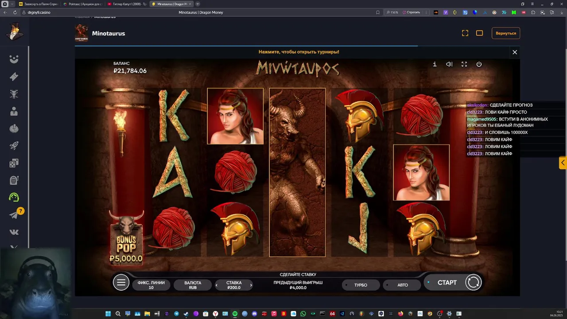The height and width of the screenshot is (319, 567).
Task: Click the Minotaurus game thumbnail
Action: (x=82, y=33)
